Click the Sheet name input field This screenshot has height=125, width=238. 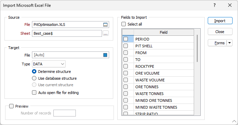tap(67, 33)
